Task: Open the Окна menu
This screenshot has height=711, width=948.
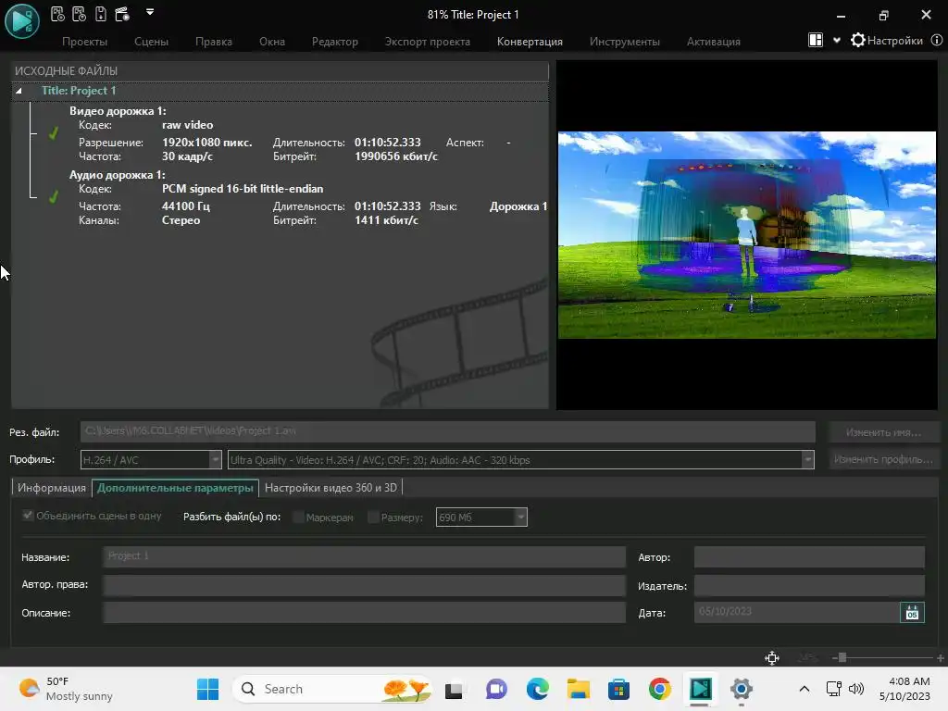Action: pos(272,42)
